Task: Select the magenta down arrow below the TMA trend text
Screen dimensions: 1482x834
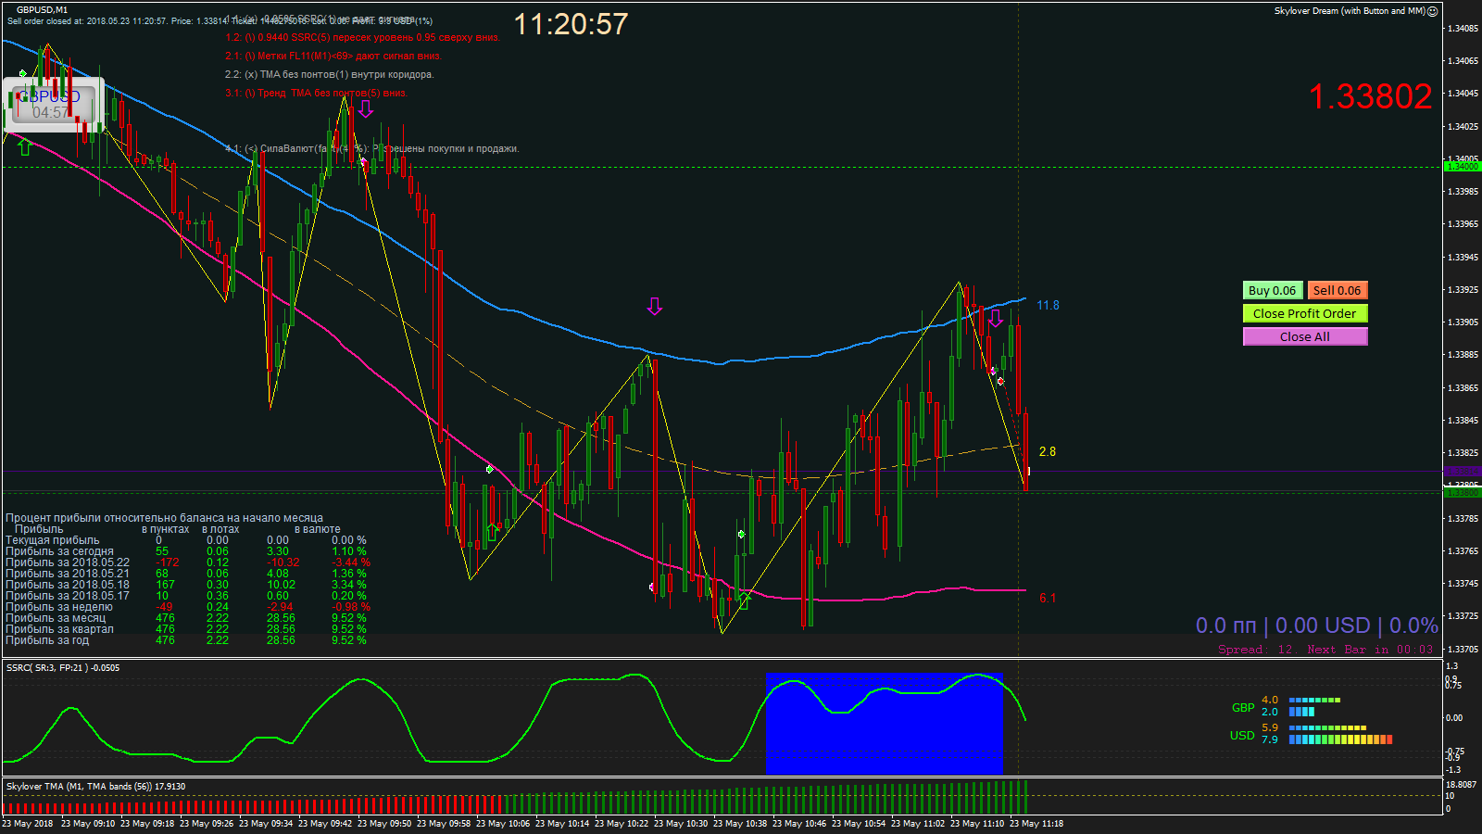Action: [x=366, y=108]
